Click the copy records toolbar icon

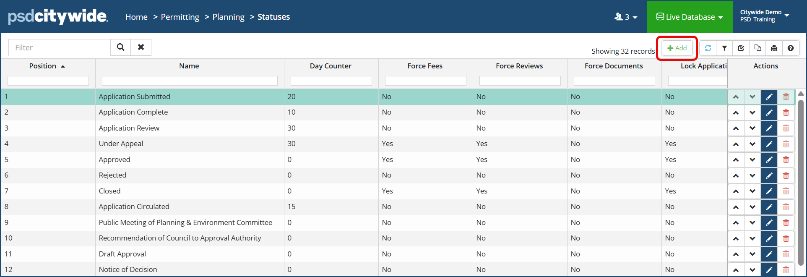tap(758, 48)
